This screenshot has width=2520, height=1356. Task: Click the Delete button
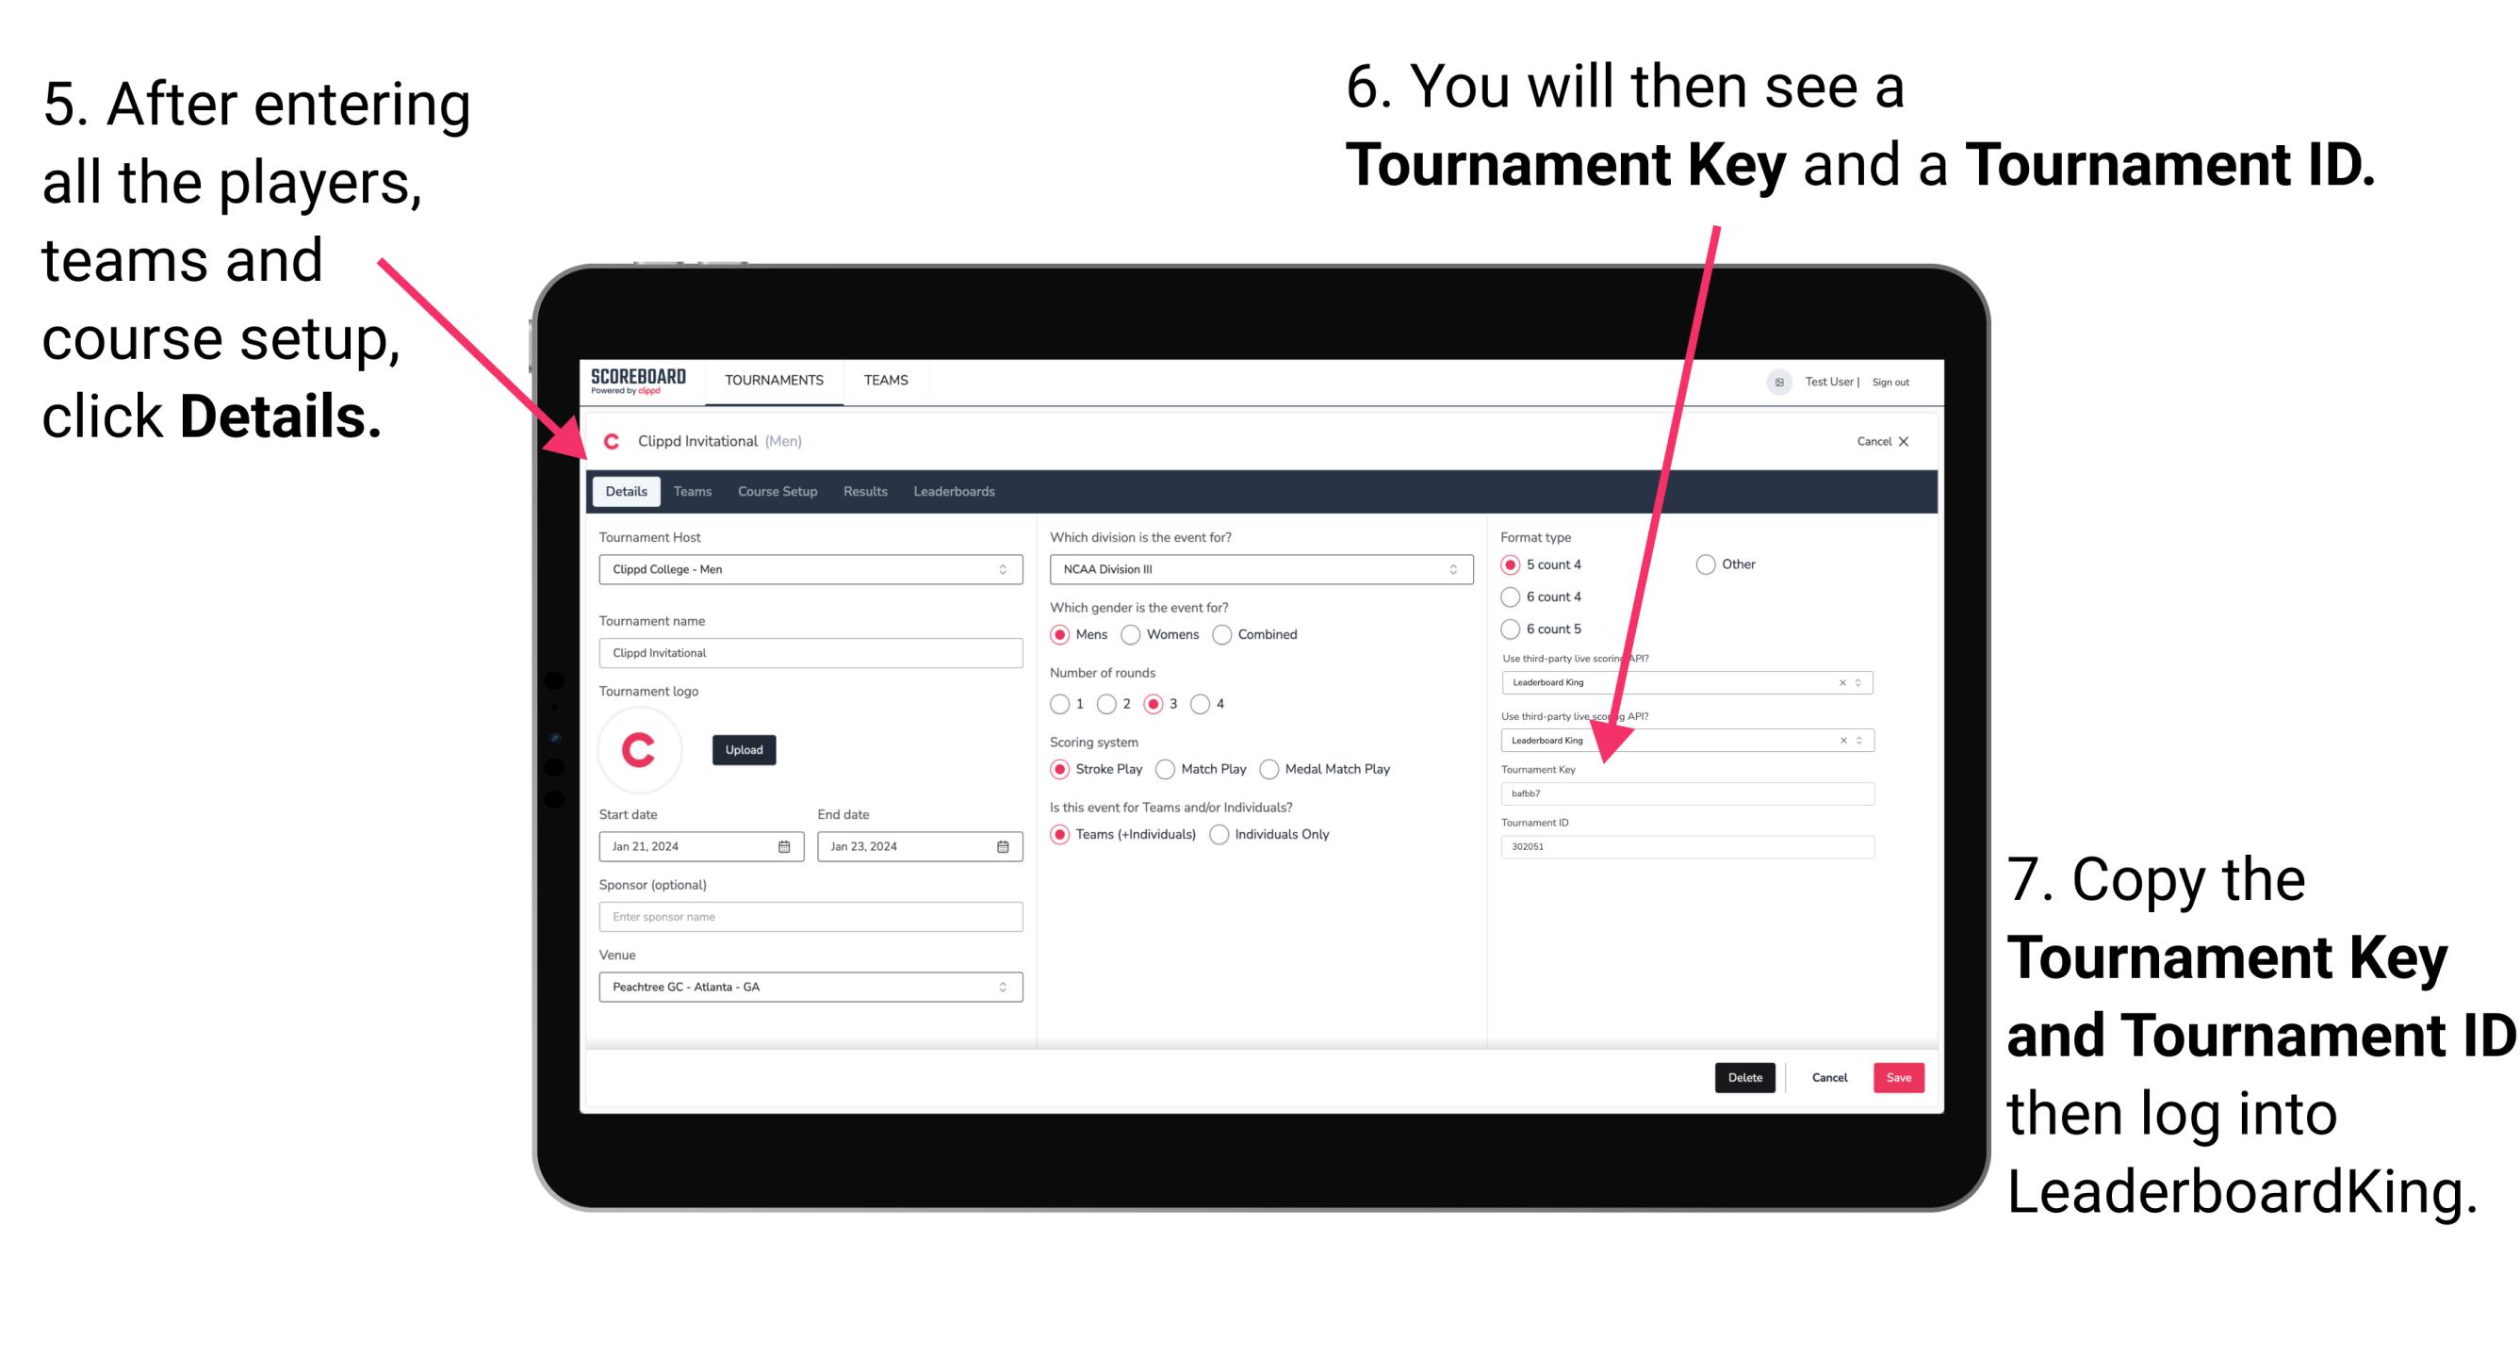(1742, 1077)
